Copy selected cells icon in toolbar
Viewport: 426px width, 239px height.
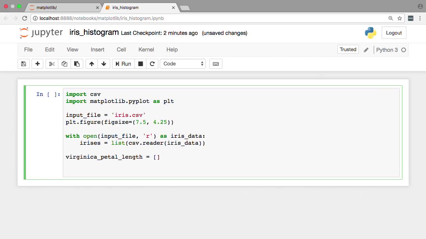point(64,64)
